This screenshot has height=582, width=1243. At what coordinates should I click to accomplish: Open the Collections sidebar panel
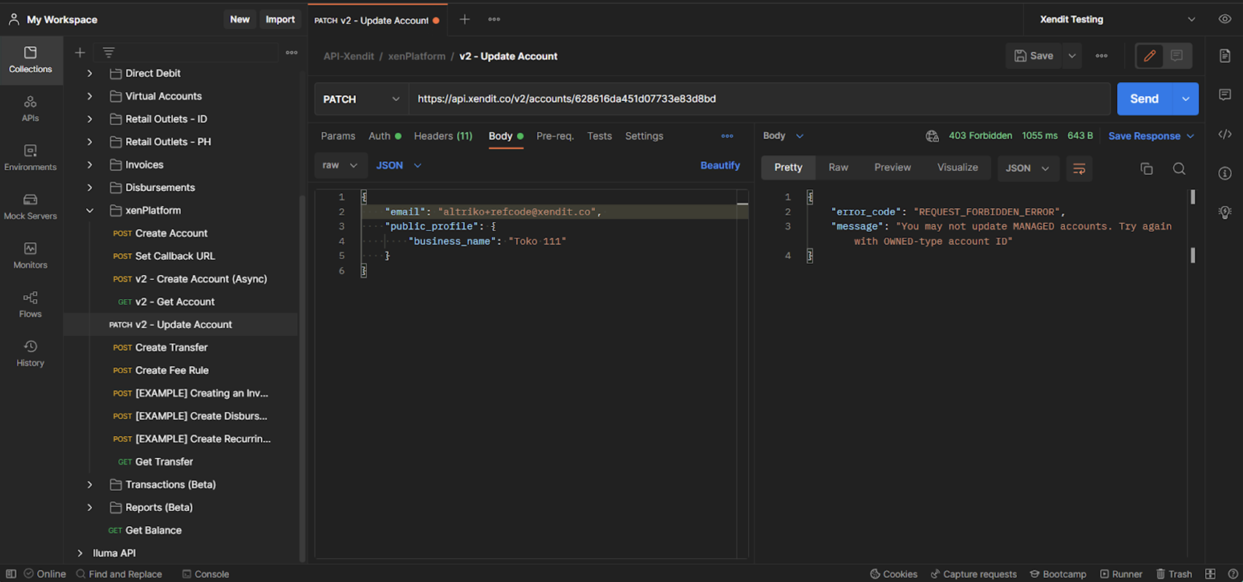click(30, 60)
